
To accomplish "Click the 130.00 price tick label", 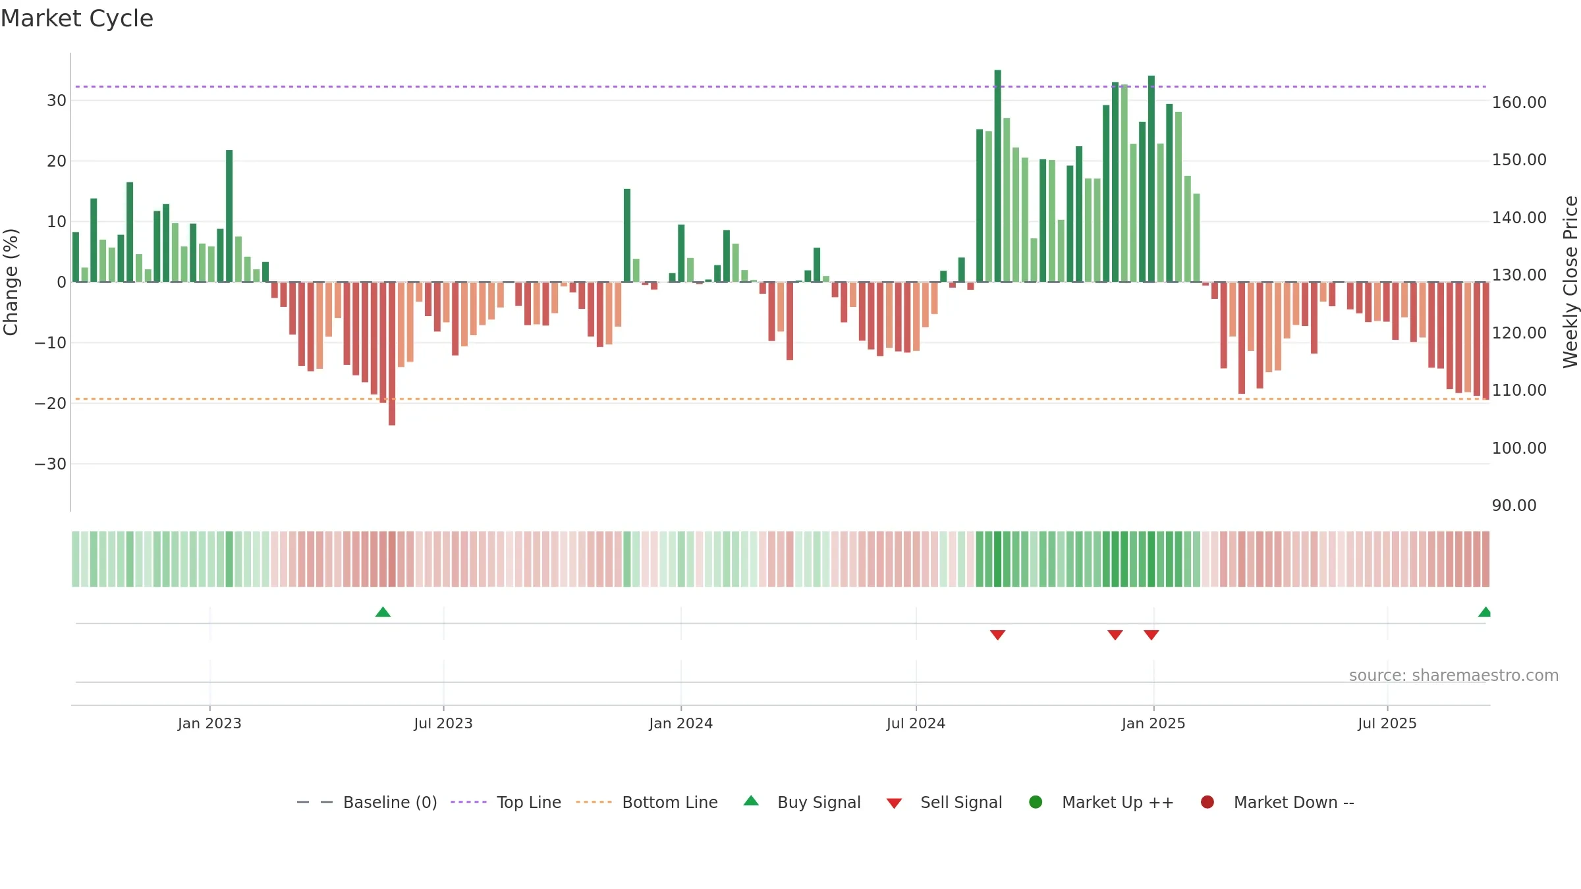I will 1519,275.
